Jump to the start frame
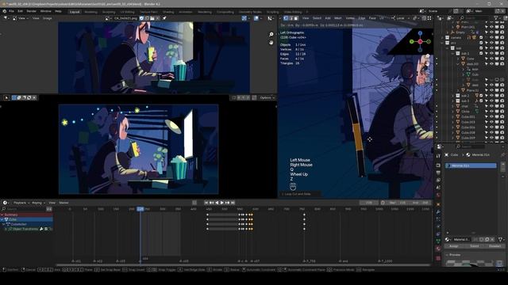The width and height of the screenshot is (508, 285). click(x=206, y=203)
